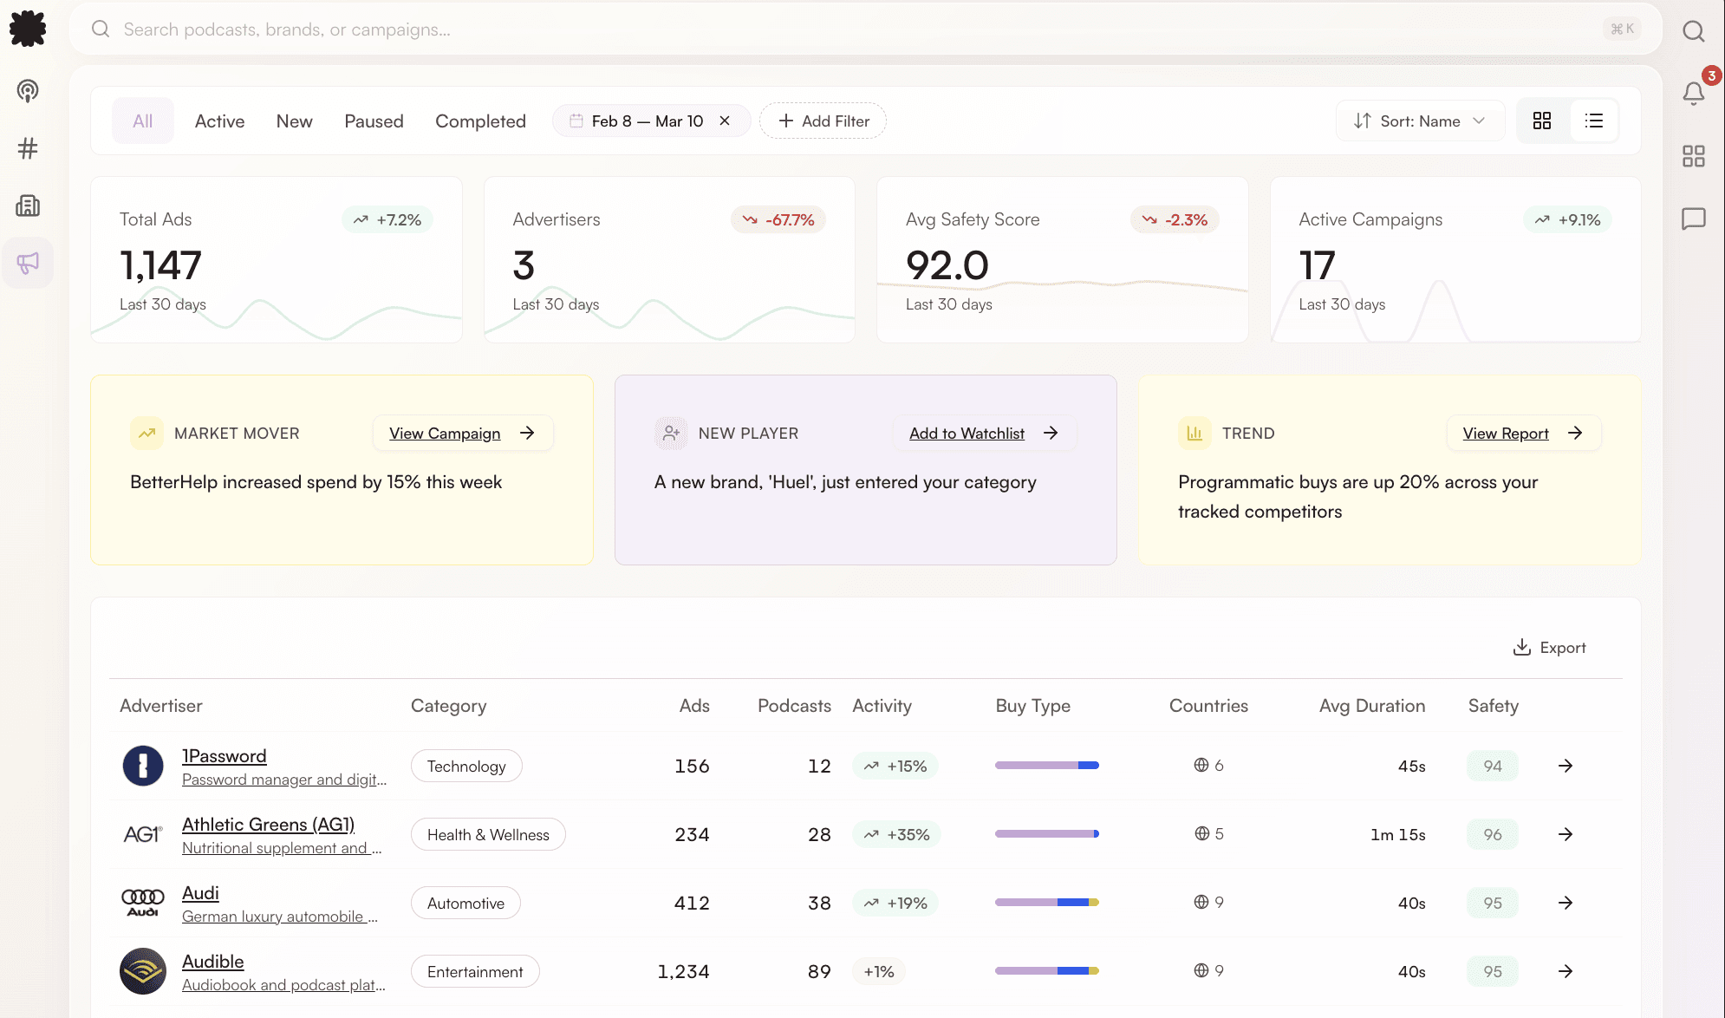Click the top-right search magnifier icon
The image size is (1725, 1018).
click(x=1693, y=31)
